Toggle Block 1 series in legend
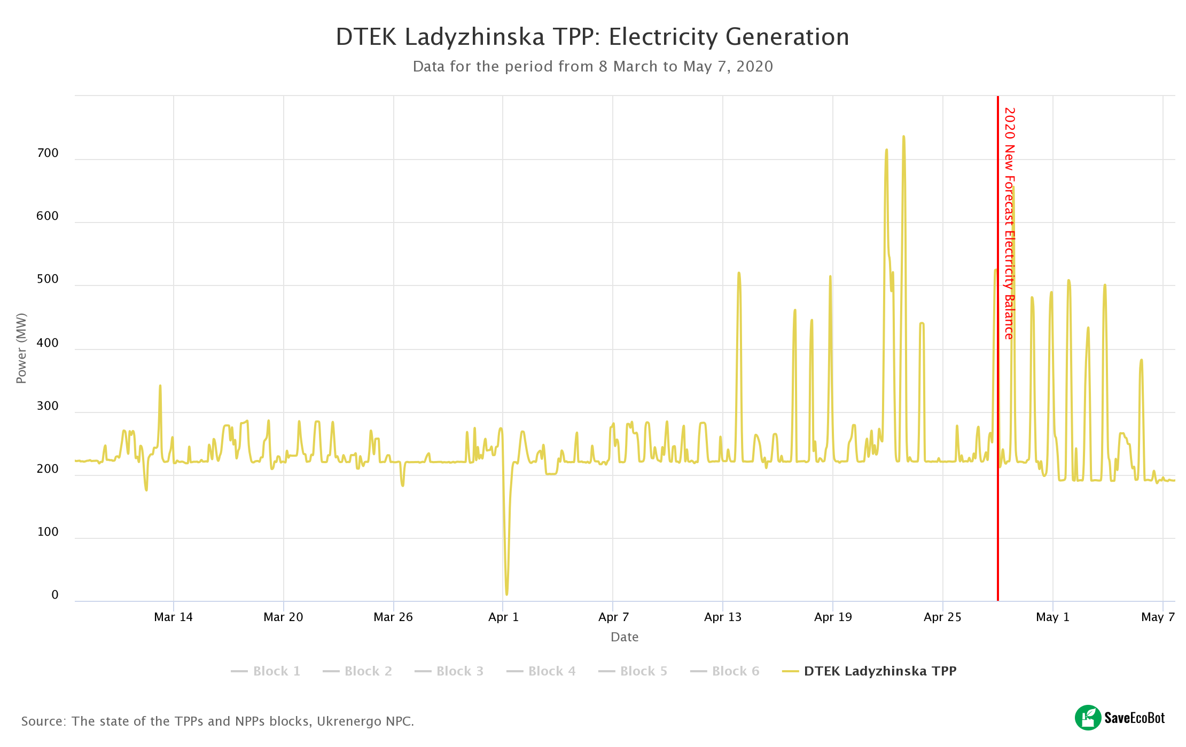The image size is (1186, 747). [x=266, y=671]
